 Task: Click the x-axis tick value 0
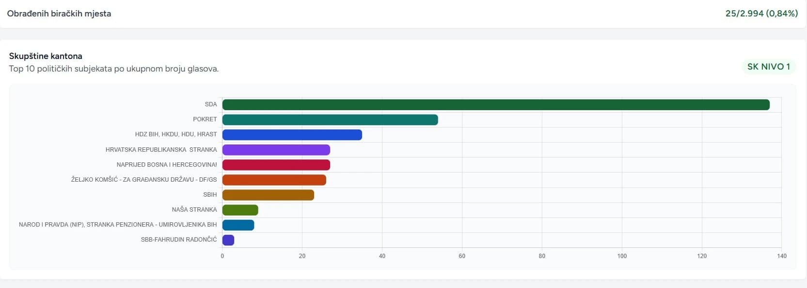(x=222, y=256)
